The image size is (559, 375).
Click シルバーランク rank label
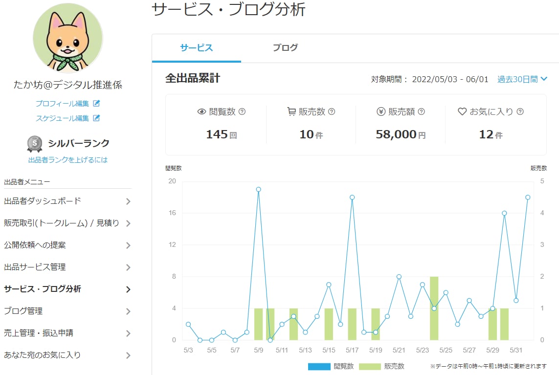click(78, 143)
